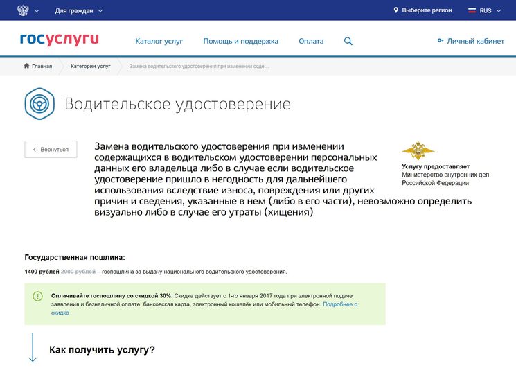Click the location pin region icon
This screenshot has height=368, width=516.
pos(396,10)
